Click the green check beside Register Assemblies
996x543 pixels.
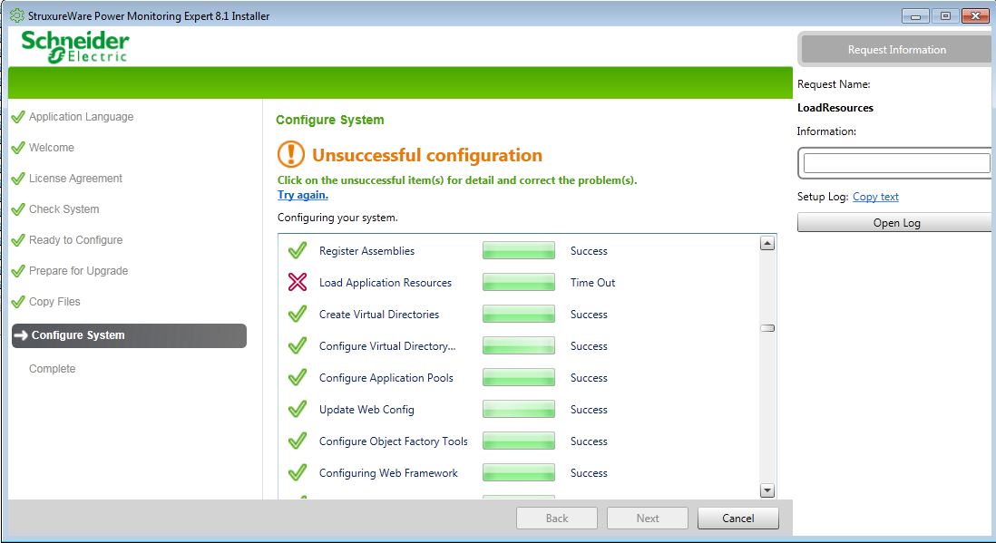point(298,250)
